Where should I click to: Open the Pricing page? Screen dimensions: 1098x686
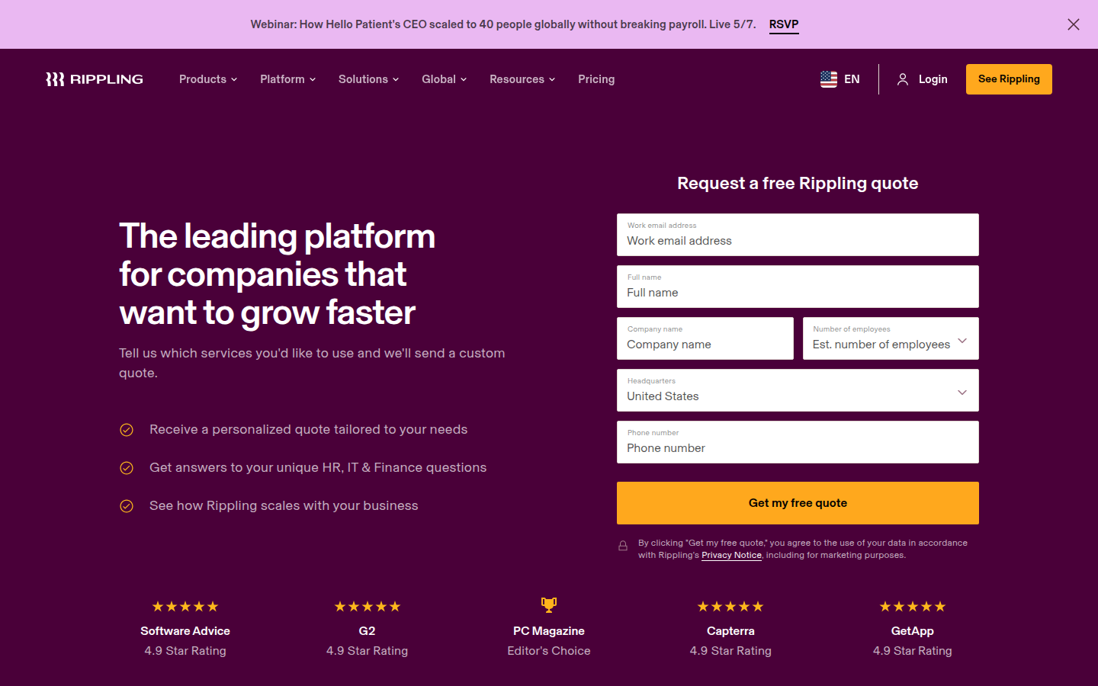tap(596, 79)
